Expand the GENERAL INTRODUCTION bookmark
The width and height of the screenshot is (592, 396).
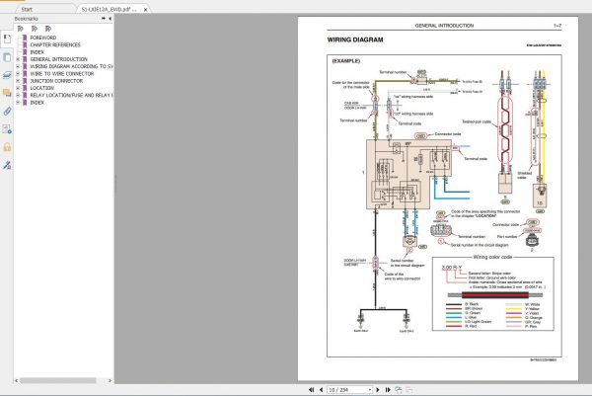click(18, 59)
